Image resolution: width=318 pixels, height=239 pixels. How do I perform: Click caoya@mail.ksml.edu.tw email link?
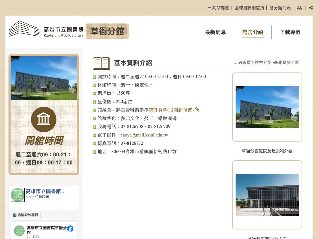click(x=144, y=135)
